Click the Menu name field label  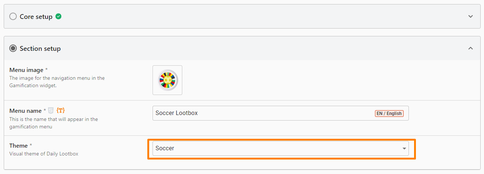[x=25, y=110]
